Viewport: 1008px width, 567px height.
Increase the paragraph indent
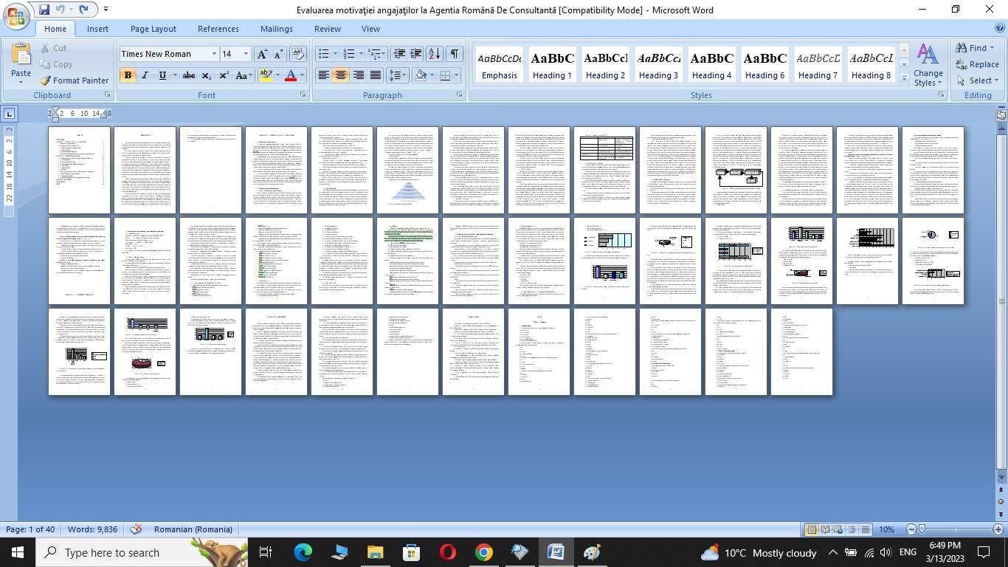(x=416, y=54)
